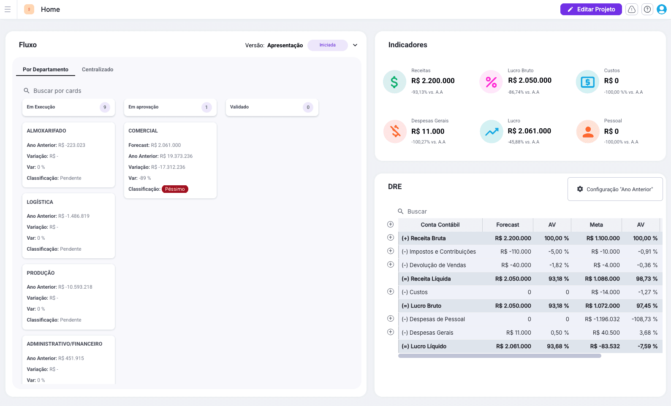Expand the Custos row
Screen dimensions: 671x406
pyautogui.click(x=391, y=292)
